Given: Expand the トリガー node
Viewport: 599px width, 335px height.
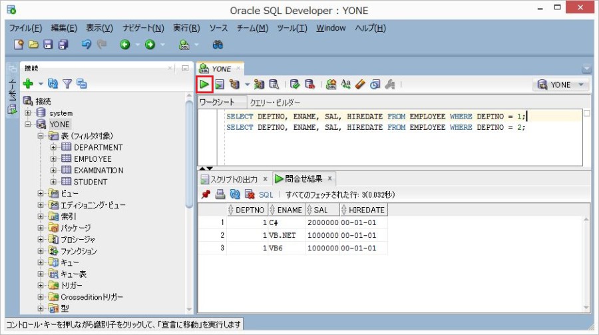Looking at the screenshot, I should pyautogui.click(x=41, y=285).
